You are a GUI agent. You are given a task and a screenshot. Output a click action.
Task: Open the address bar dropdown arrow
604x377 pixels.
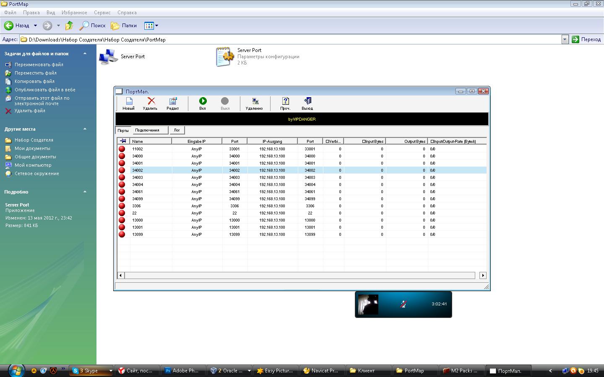[565, 39]
